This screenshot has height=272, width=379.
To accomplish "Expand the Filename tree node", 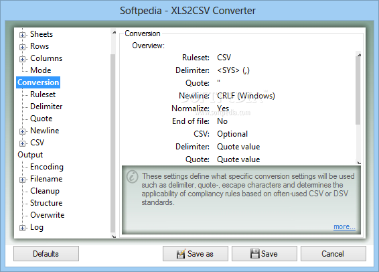I will pos(22,180).
